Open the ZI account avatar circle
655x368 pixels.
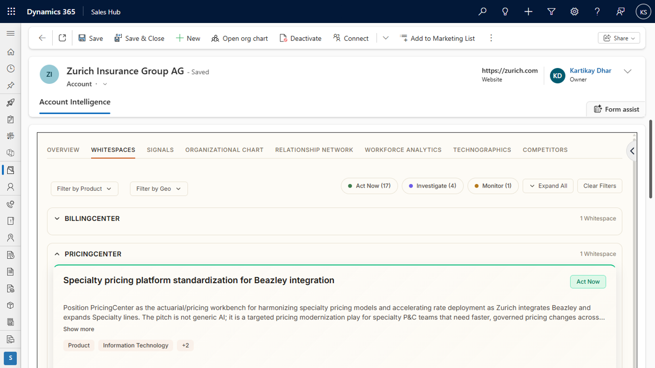click(x=49, y=74)
